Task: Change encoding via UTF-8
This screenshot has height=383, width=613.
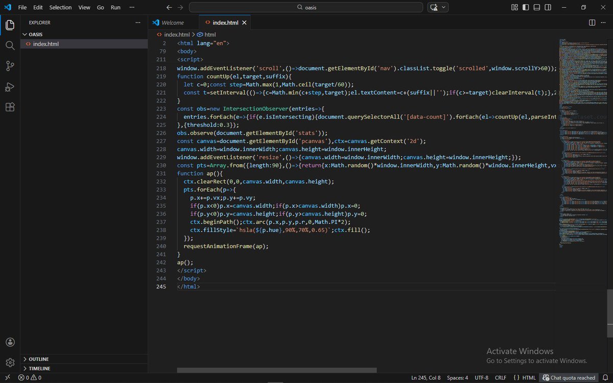Action: 482,378
